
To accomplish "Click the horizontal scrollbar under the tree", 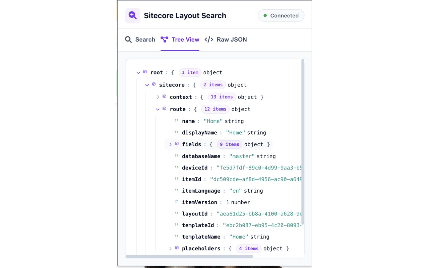I will point(189,257).
